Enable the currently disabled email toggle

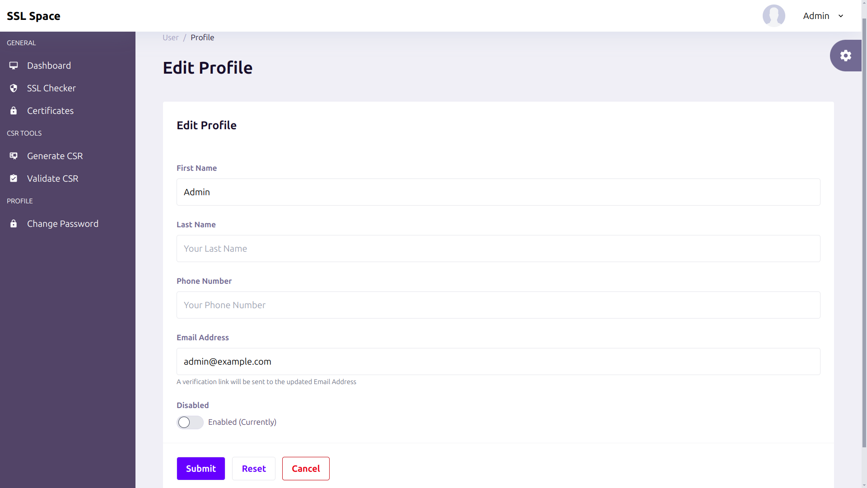190,422
